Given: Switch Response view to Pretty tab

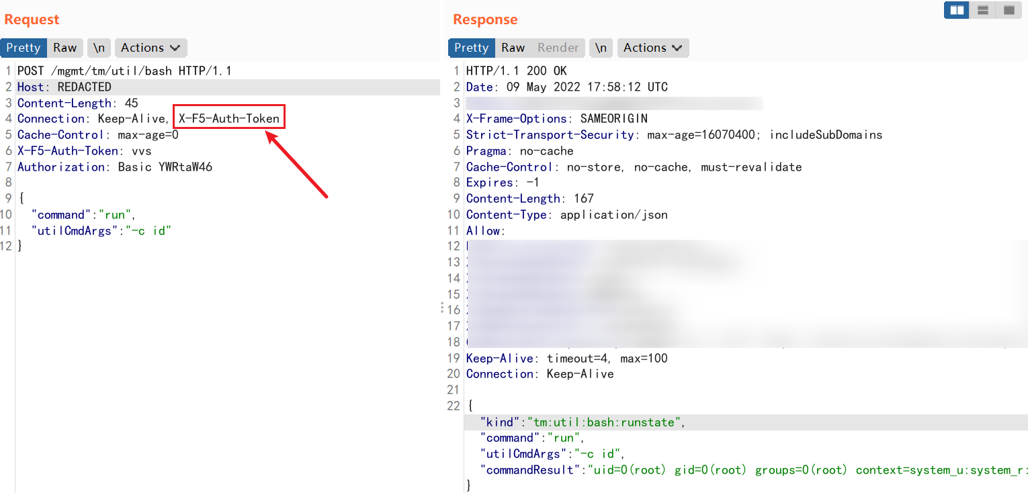Looking at the screenshot, I should coord(471,48).
